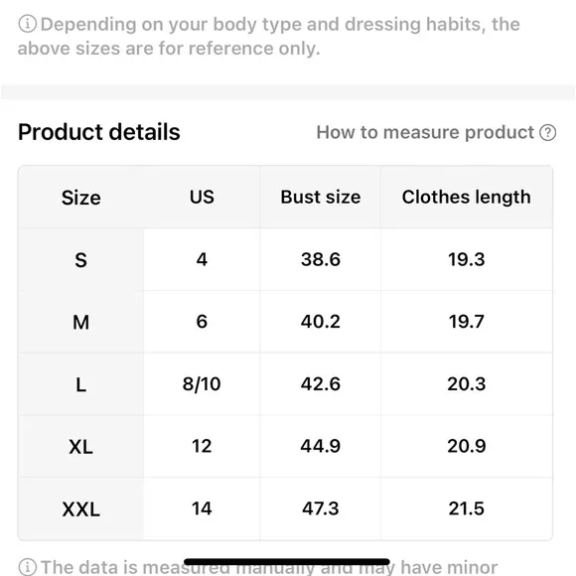Tap the 44.9 bust value for XL
Viewport: 576px width, 576px height.
coord(321,446)
